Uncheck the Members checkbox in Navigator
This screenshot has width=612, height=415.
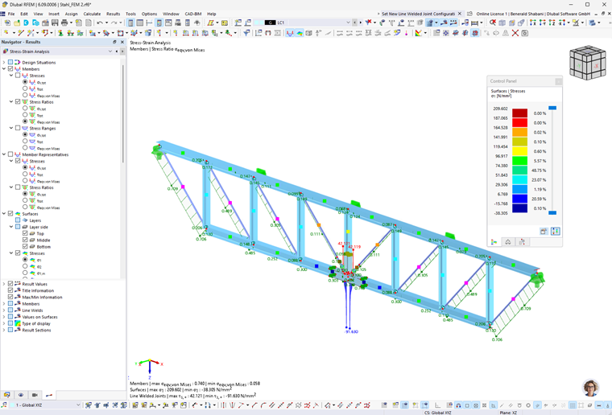(x=10, y=69)
